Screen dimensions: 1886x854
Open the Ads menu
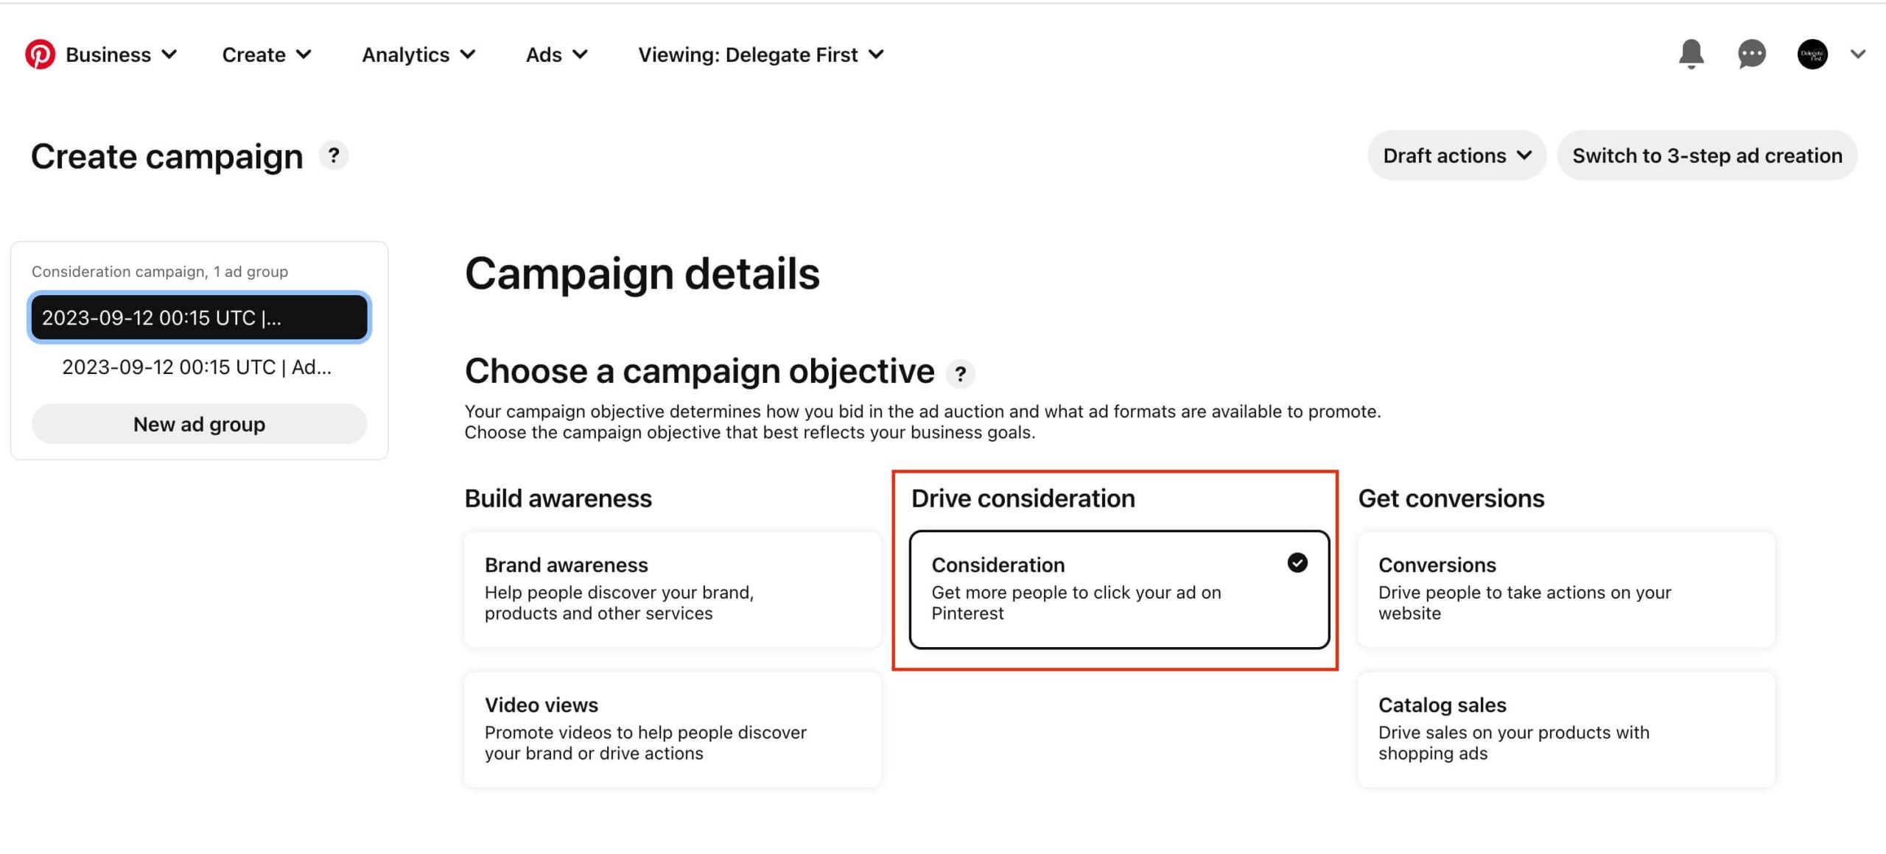click(555, 54)
